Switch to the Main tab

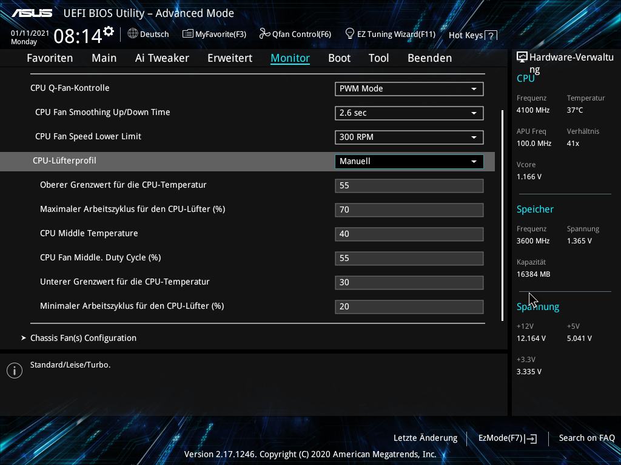(104, 58)
